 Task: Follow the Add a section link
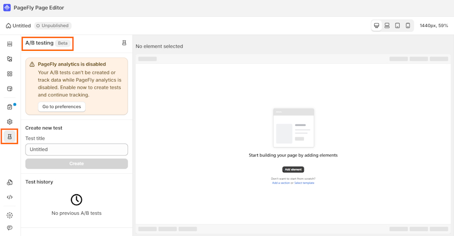281,183
